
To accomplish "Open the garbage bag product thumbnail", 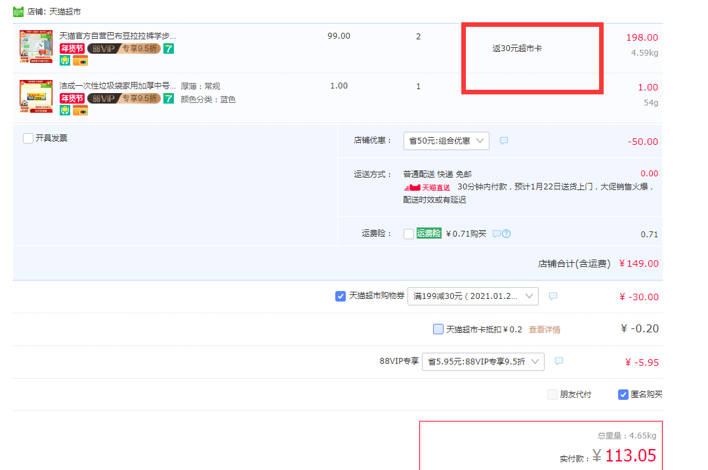I will (36, 96).
